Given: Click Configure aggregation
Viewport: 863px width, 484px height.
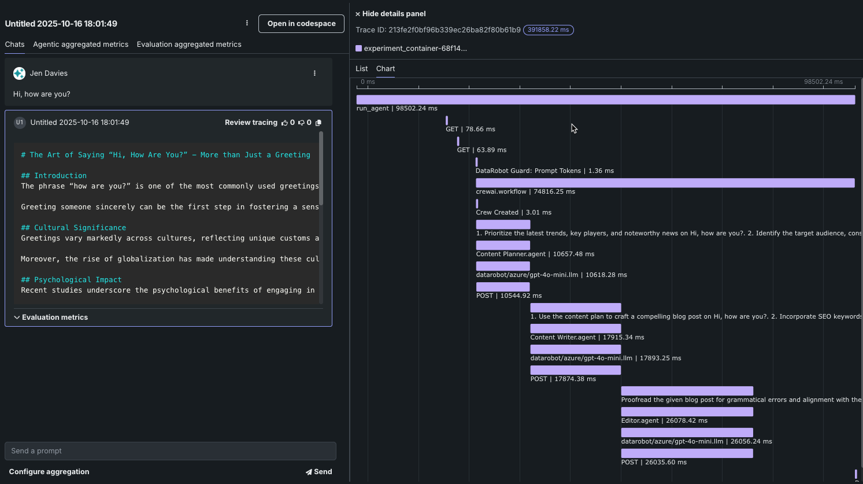Looking at the screenshot, I should pos(49,472).
